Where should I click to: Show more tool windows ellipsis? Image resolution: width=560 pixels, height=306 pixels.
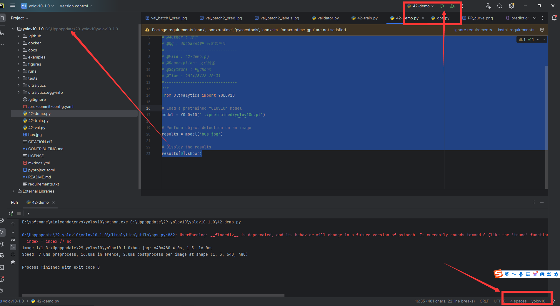2,44
